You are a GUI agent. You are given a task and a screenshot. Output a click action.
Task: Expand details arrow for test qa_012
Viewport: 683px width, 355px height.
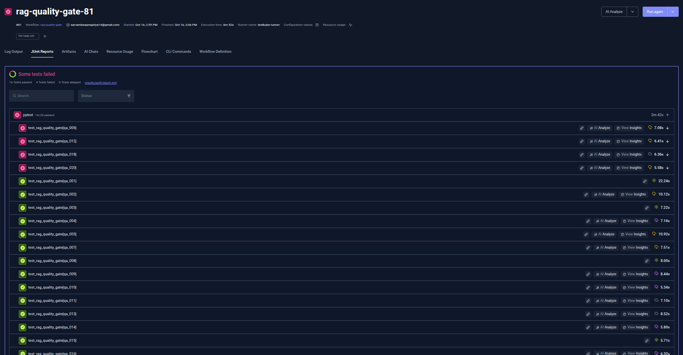[667, 141]
